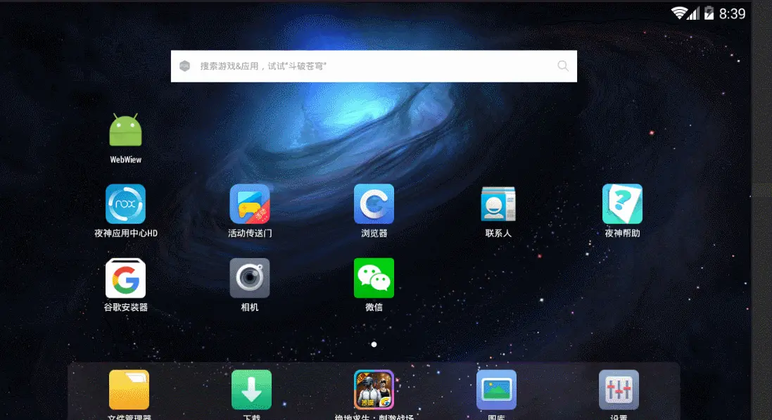Viewport: 772px width, 420px height.
Task: Click the magnifier search icon
Action: coord(563,66)
